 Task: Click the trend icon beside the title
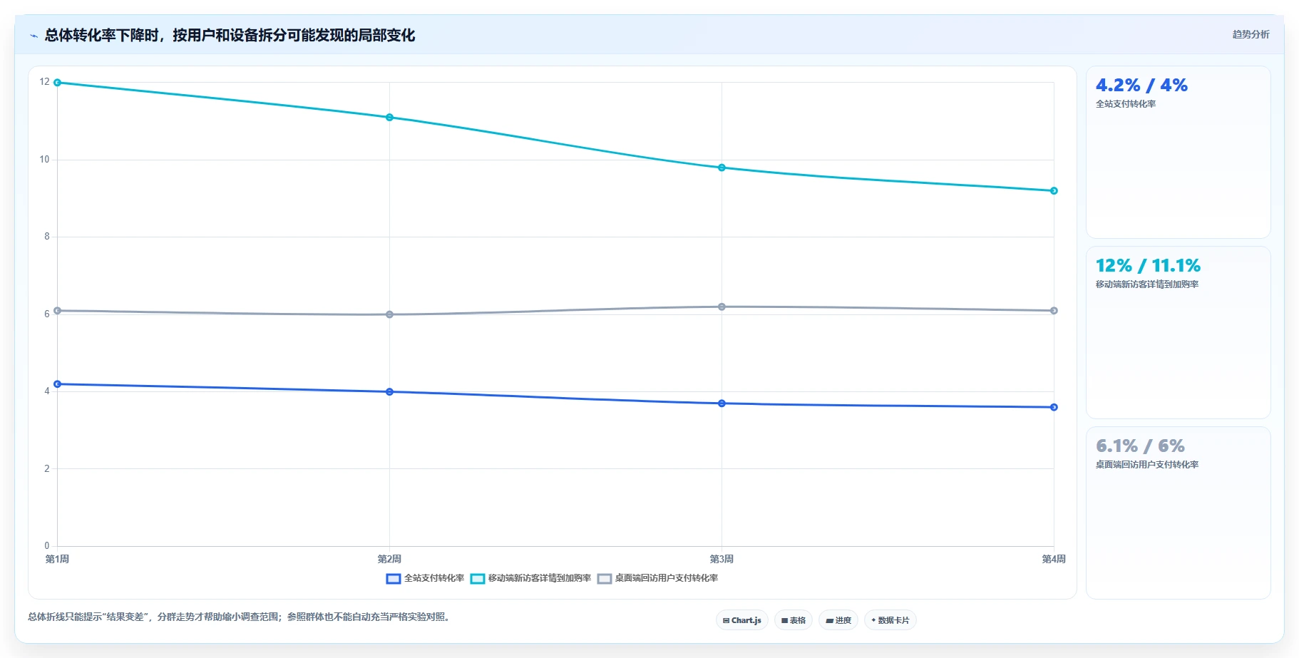pyautogui.click(x=34, y=36)
